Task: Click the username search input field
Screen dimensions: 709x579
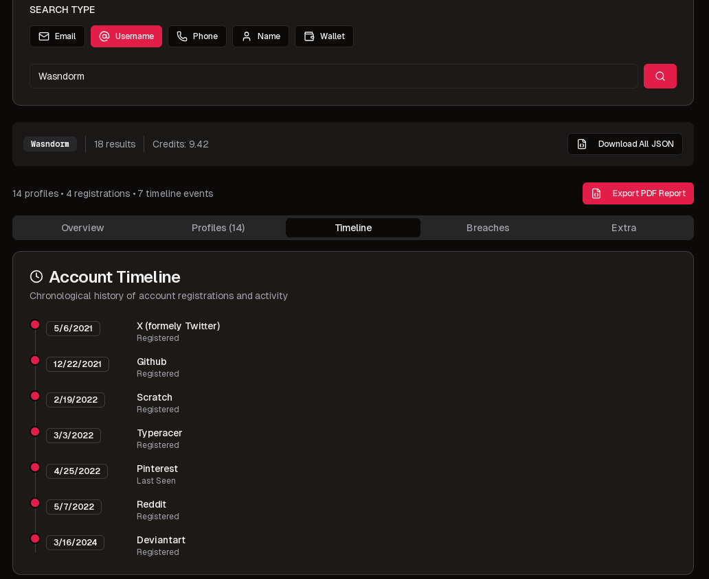Action: click(333, 76)
